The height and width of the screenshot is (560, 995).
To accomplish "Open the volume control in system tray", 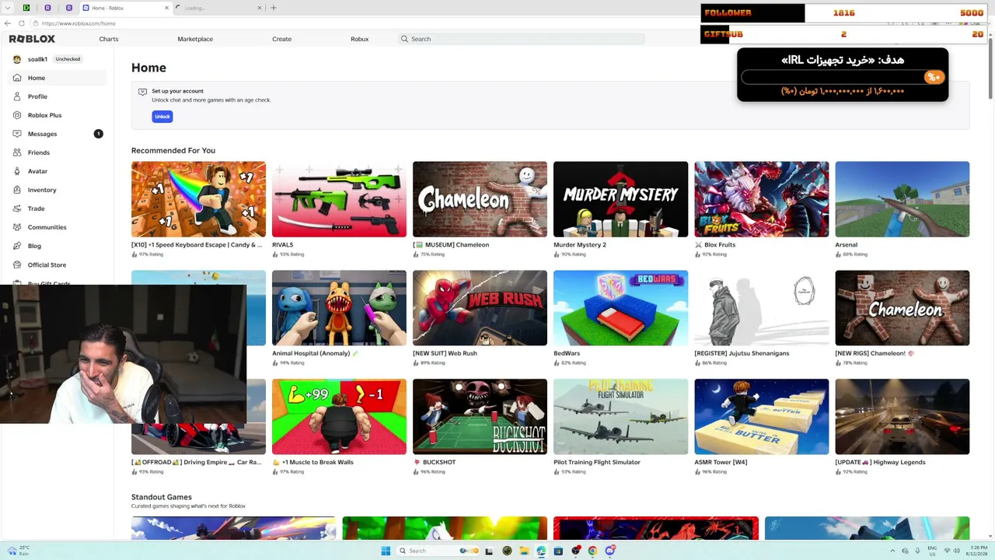I will click(x=956, y=551).
